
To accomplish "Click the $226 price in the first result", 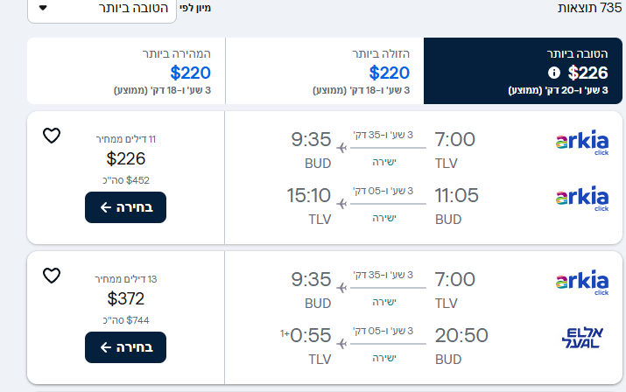I will coord(125,158).
